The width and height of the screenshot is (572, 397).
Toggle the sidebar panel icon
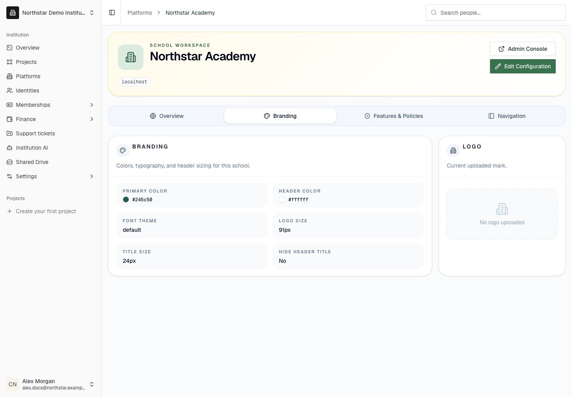tap(112, 13)
